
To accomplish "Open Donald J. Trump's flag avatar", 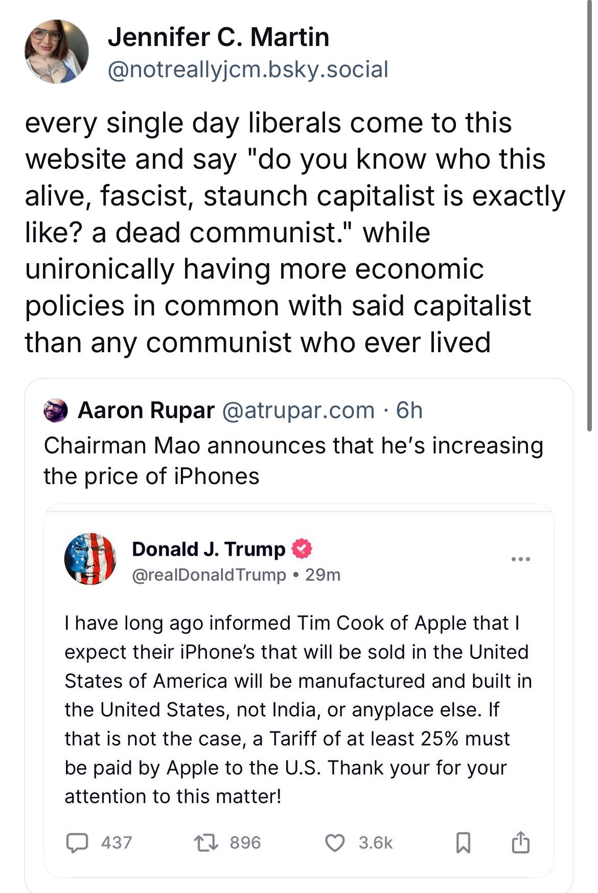I will [x=90, y=559].
